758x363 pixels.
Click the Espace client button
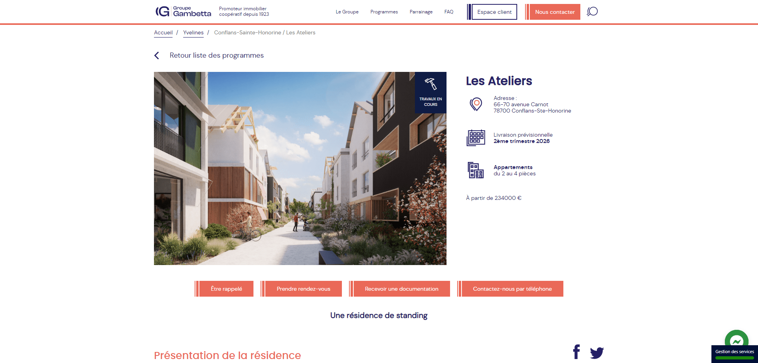(494, 12)
